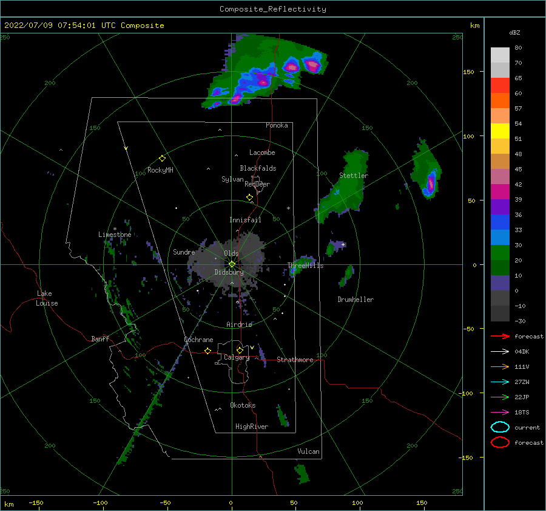Click the Lacombe town label
The width and height of the screenshot is (546, 511).
point(262,153)
